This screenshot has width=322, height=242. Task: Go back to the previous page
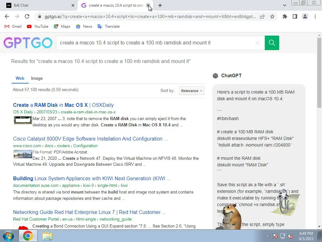7,16
